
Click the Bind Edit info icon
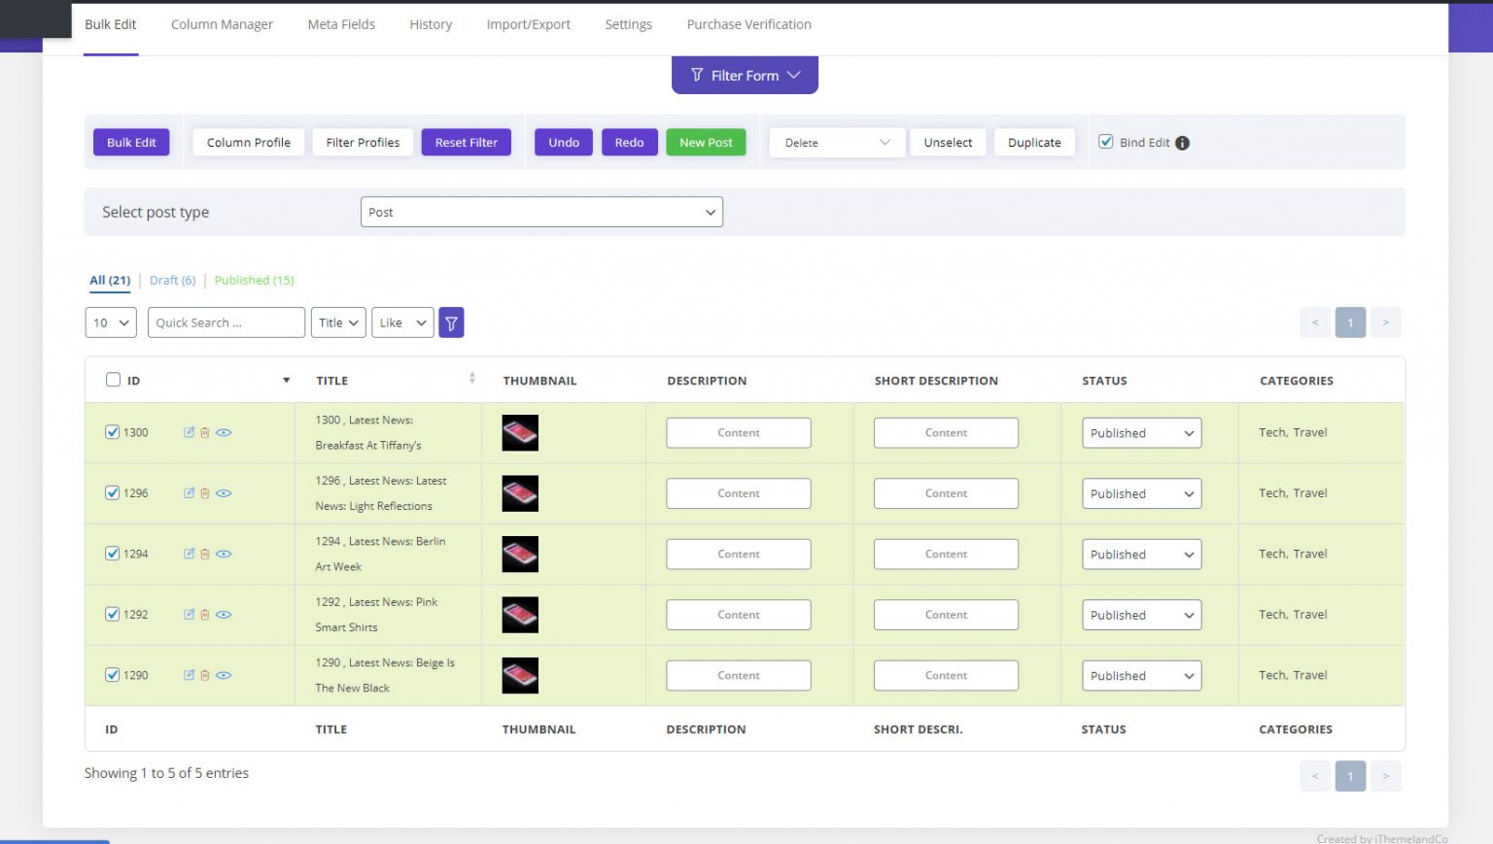[x=1182, y=143]
